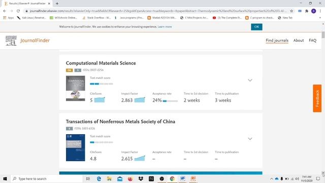The width and height of the screenshot is (325, 183).
Task: Click the address bar URL
Action: point(157,11)
